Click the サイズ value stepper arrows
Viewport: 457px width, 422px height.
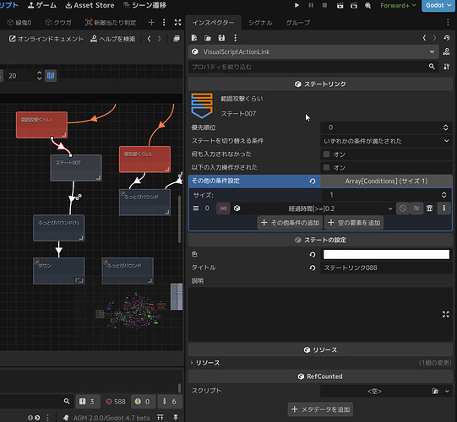click(443, 195)
